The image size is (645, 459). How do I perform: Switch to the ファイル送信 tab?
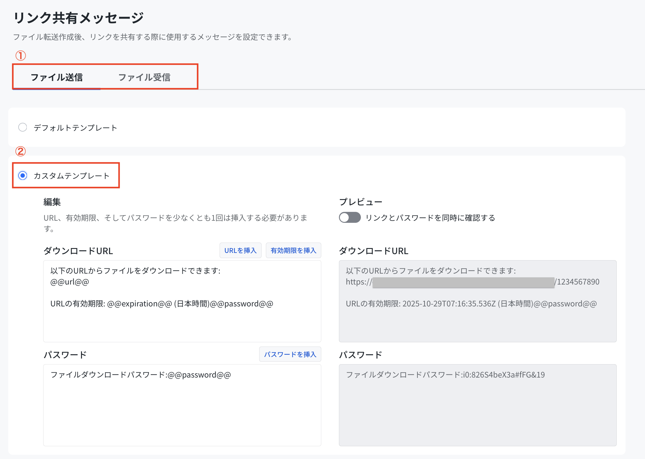coord(57,77)
